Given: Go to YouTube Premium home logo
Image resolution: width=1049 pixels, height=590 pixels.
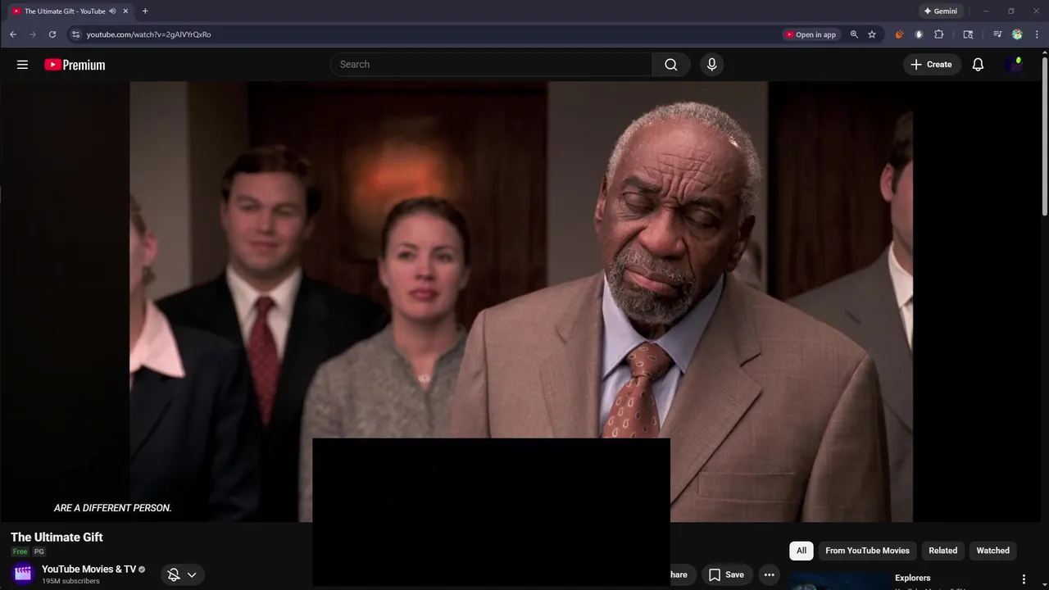Looking at the screenshot, I should click(75, 65).
